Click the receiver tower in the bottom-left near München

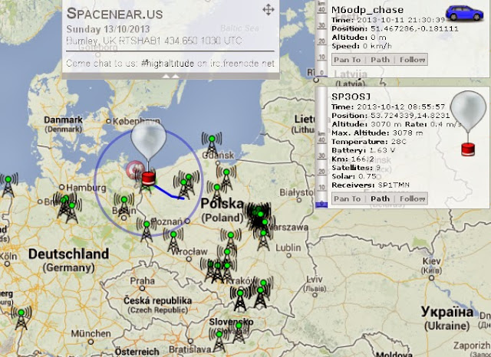coord(21,318)
